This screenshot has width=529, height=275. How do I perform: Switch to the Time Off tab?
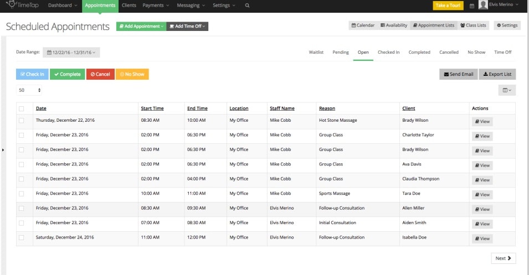click(502, 52)
